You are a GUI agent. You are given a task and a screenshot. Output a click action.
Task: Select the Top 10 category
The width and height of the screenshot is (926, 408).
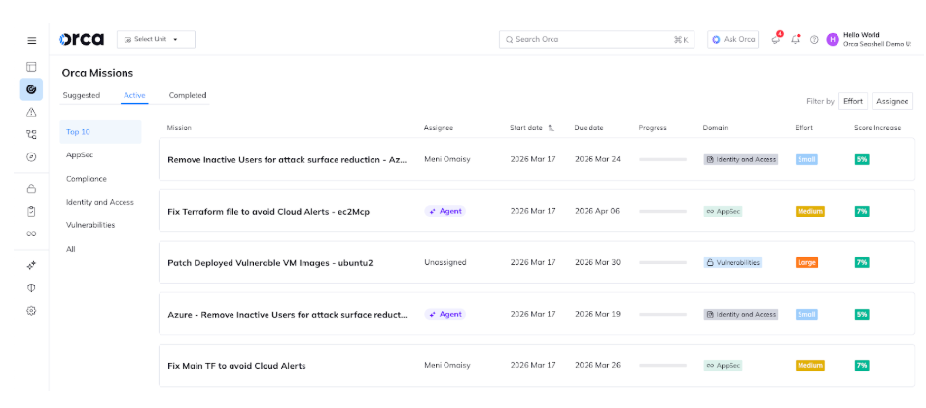tap(100, 132)
